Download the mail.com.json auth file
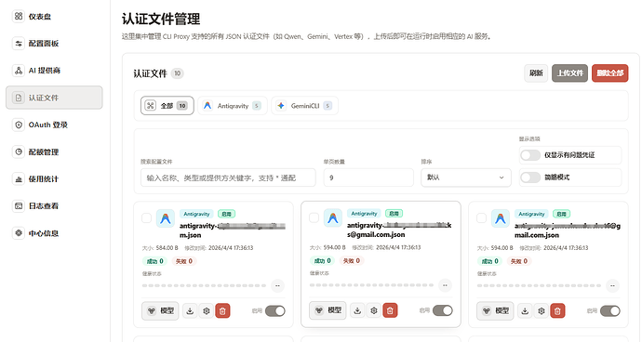 tap(525, 311)
